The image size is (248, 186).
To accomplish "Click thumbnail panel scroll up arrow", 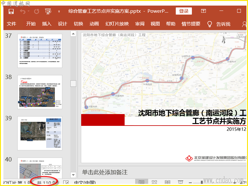I will click(73, 33).
